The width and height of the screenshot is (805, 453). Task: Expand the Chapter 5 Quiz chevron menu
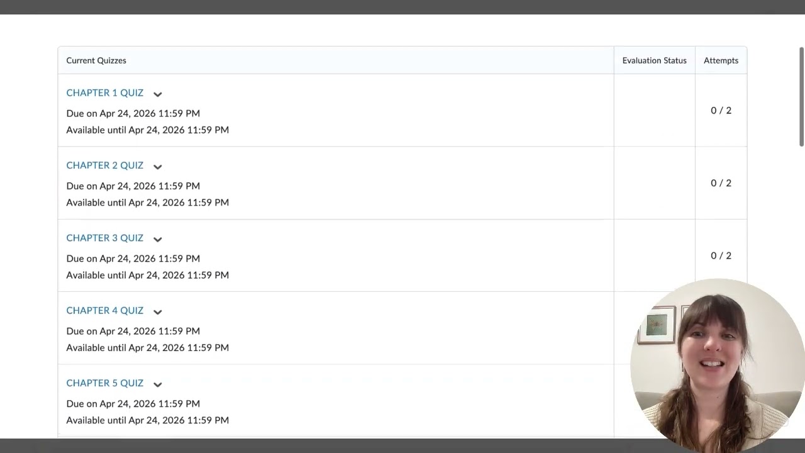point(158,384)
